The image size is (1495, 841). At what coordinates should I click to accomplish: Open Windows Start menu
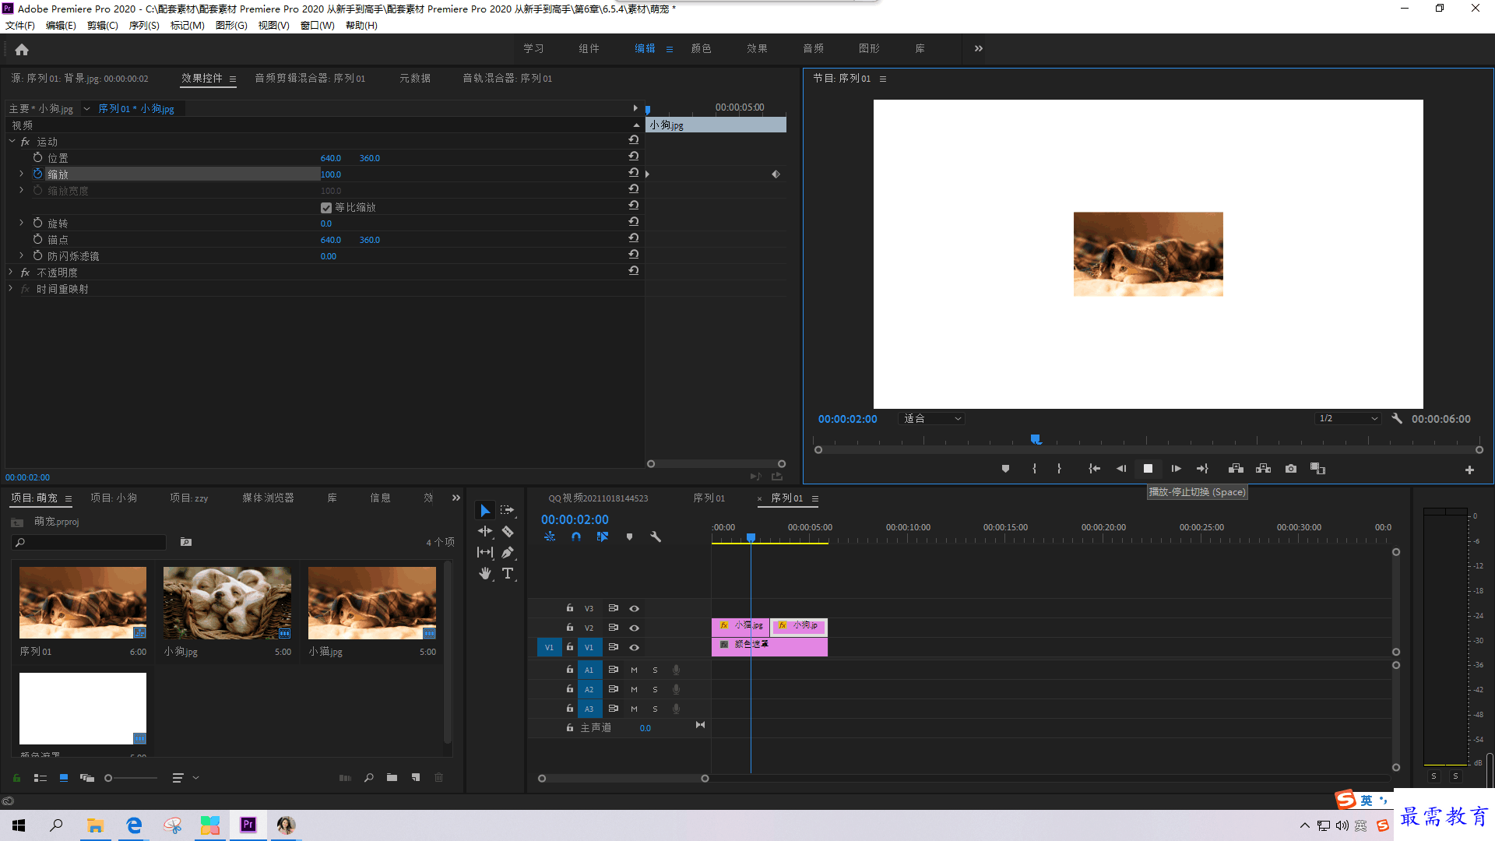tap(19, 825)
